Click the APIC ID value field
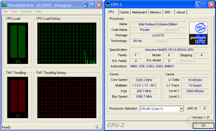The height and width of the screenshot is (131, 216). click(205, 108)
